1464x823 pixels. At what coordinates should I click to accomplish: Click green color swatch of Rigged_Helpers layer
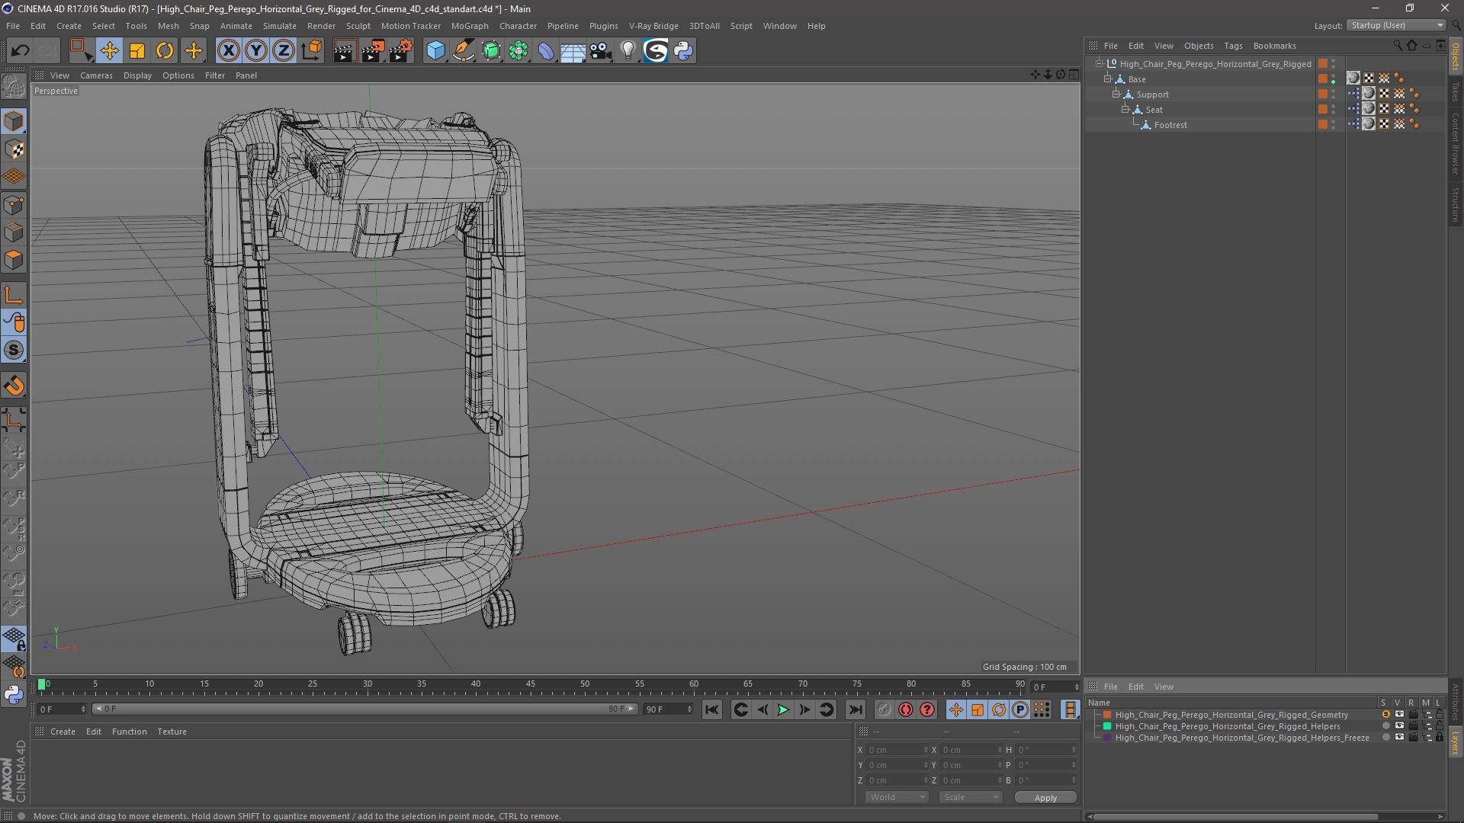click(1107, 726)
